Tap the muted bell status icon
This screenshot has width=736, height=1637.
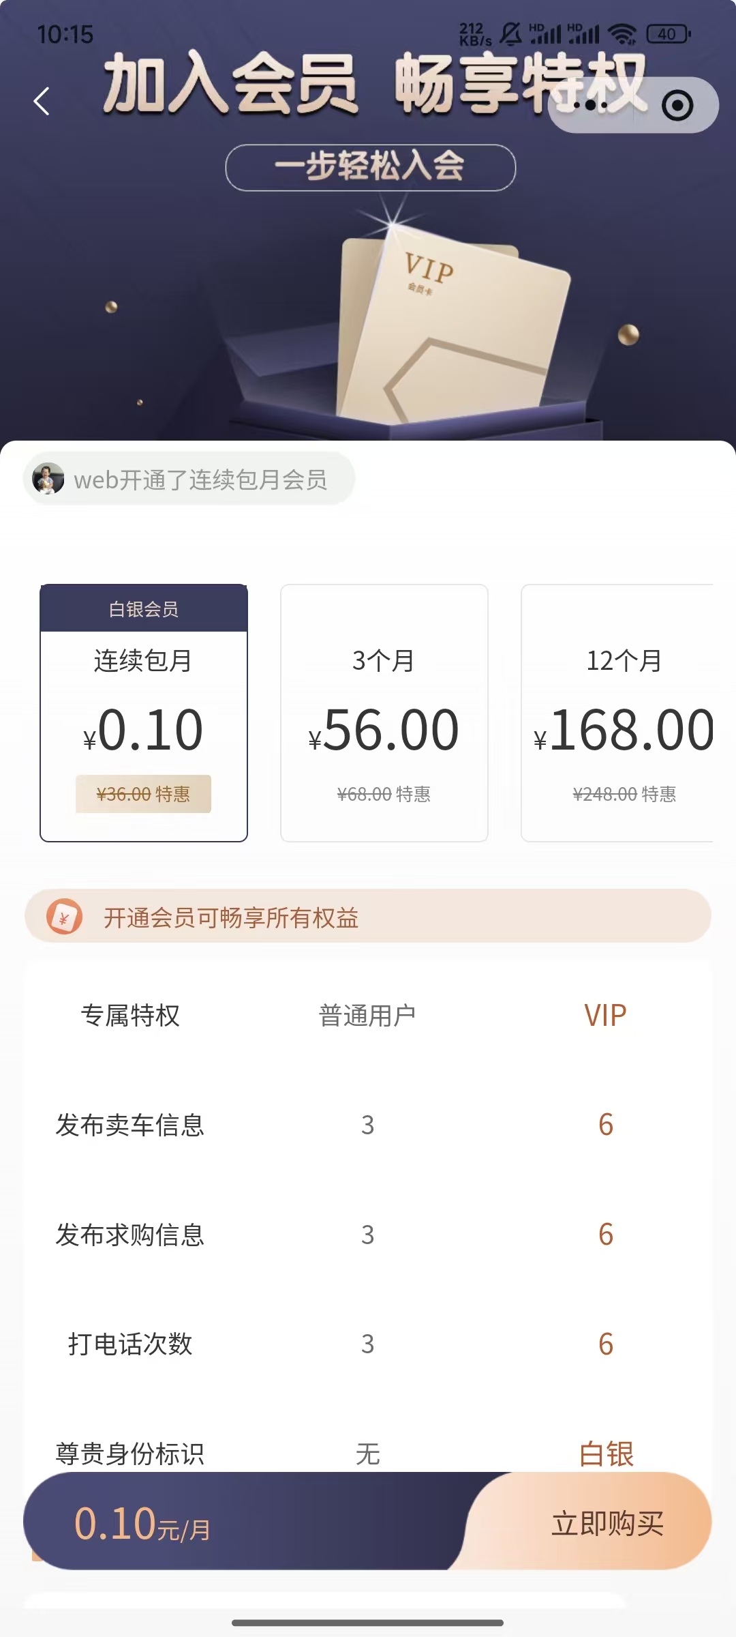point(510,33)
